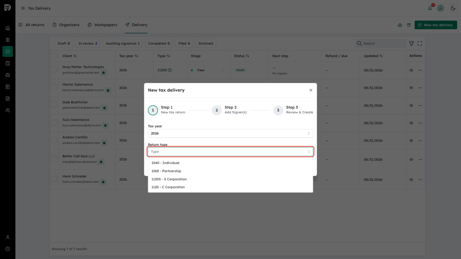
Task: Click the 1120S help icon
Action: [x=170, y=70]
